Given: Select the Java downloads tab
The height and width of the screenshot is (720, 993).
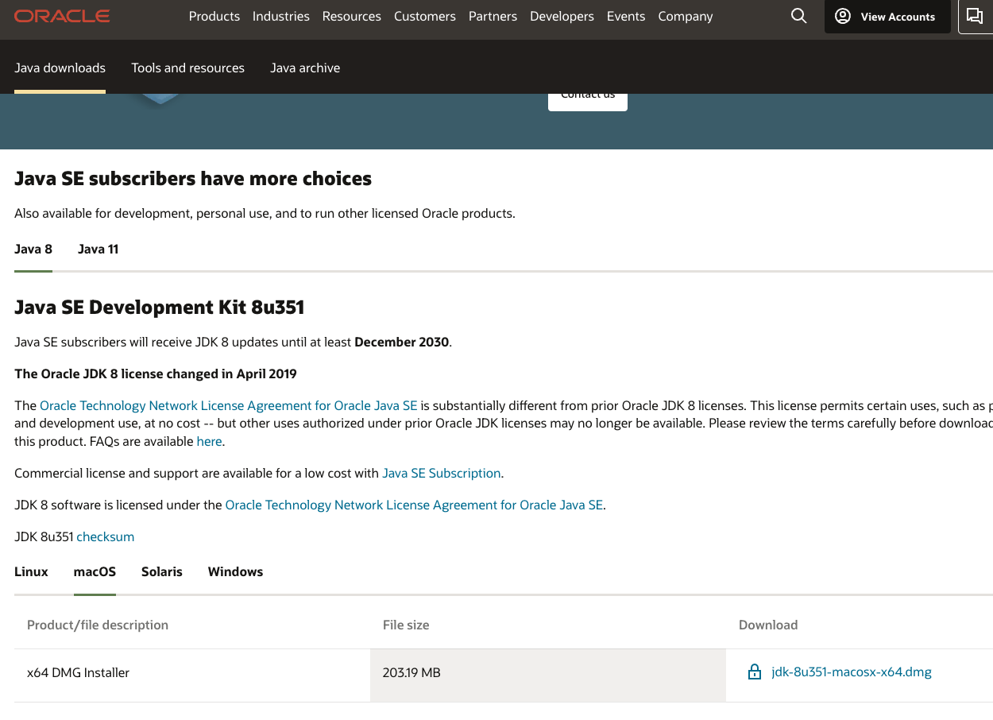Looking at the screenshot, I should [x=60, y=68].
